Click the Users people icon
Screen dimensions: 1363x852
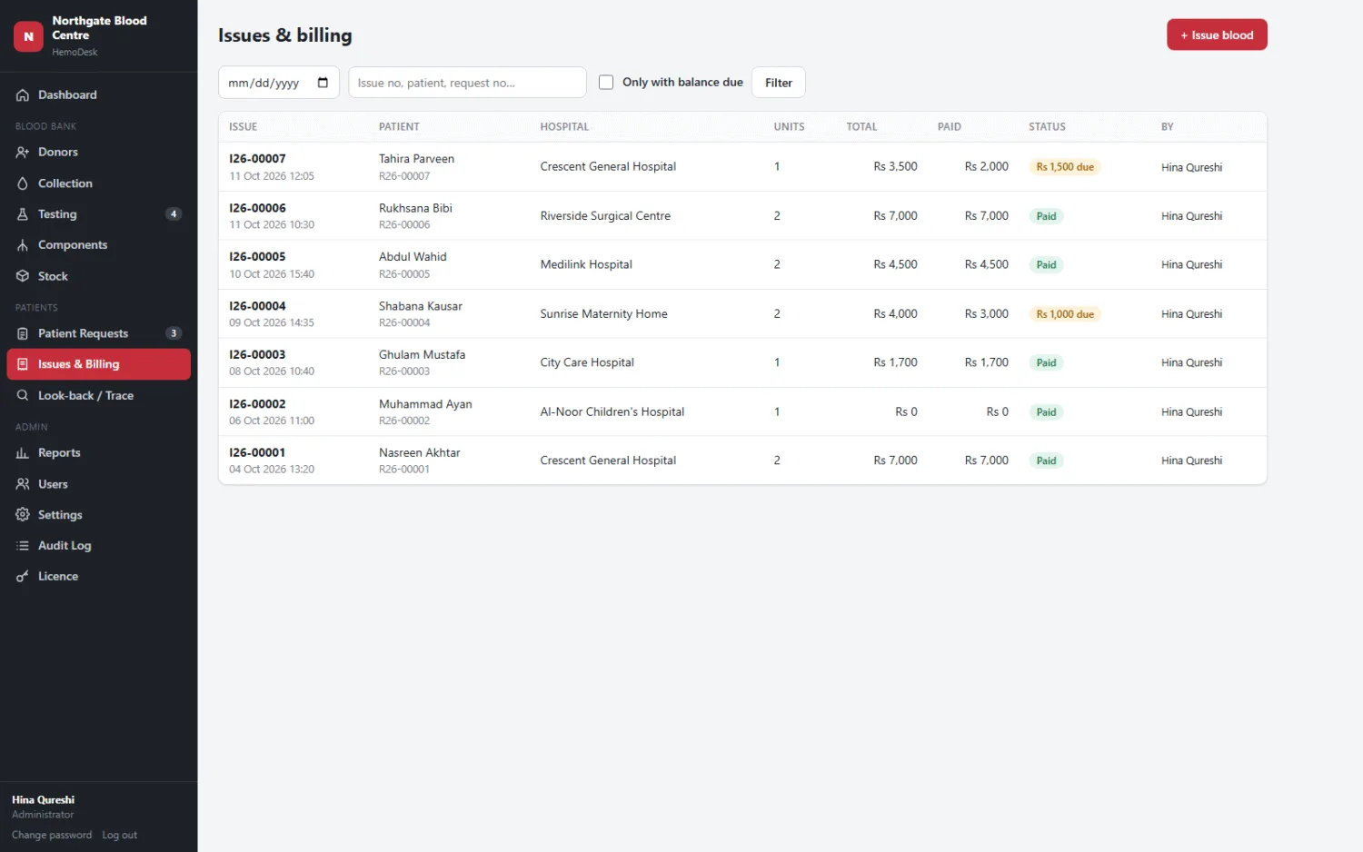pyautogui.click(x=23, y=484)
